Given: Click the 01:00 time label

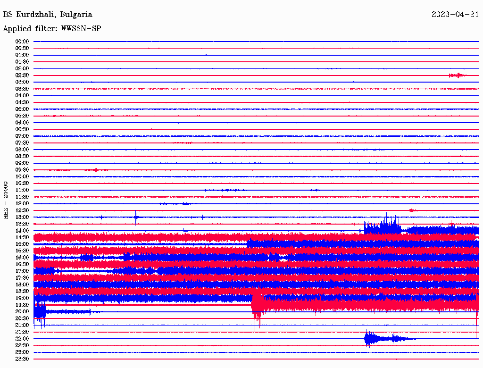Looking at the screenshot, I should [22, 55].
